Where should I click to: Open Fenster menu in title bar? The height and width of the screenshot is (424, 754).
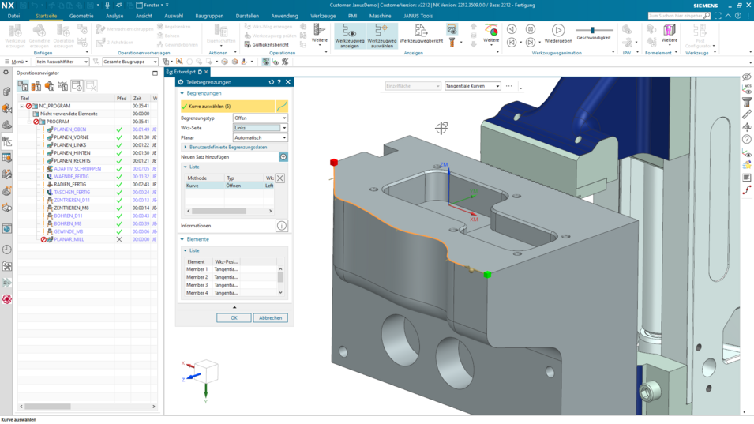152,5
